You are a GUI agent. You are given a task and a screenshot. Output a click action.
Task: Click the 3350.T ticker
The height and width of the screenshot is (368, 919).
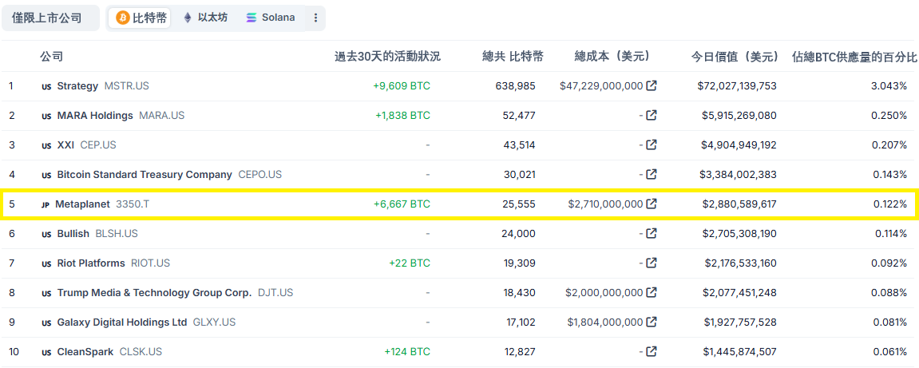click(x=133, y=204)
